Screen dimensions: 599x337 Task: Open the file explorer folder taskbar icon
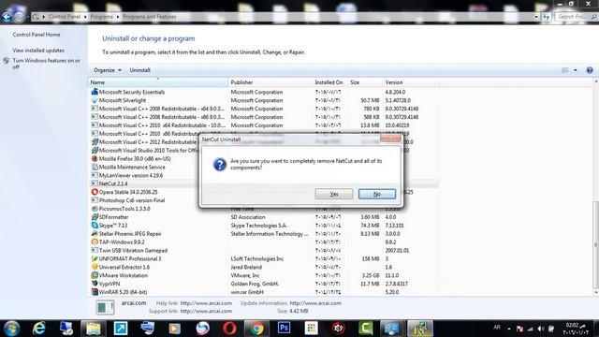point(94,329)
